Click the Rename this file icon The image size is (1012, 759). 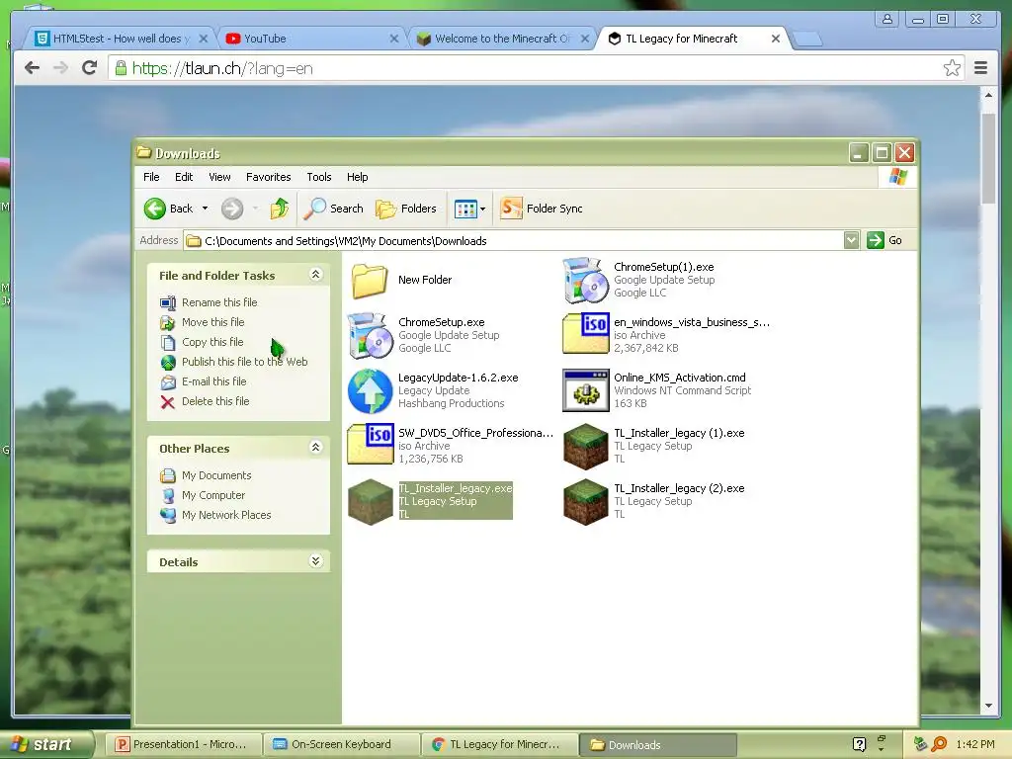tap(168, 302)
